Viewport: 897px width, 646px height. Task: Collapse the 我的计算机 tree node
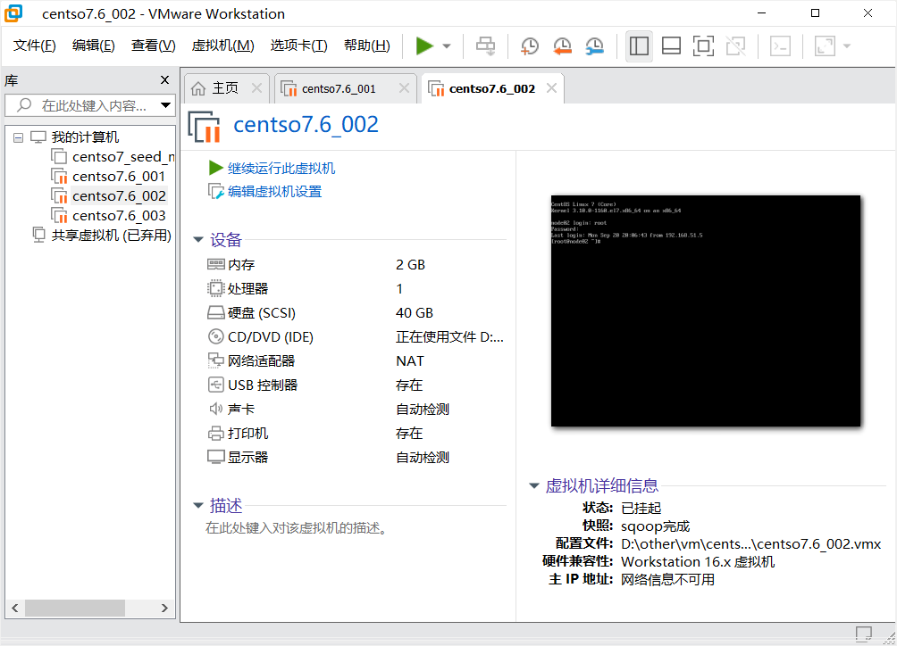(x=18, y=137)
